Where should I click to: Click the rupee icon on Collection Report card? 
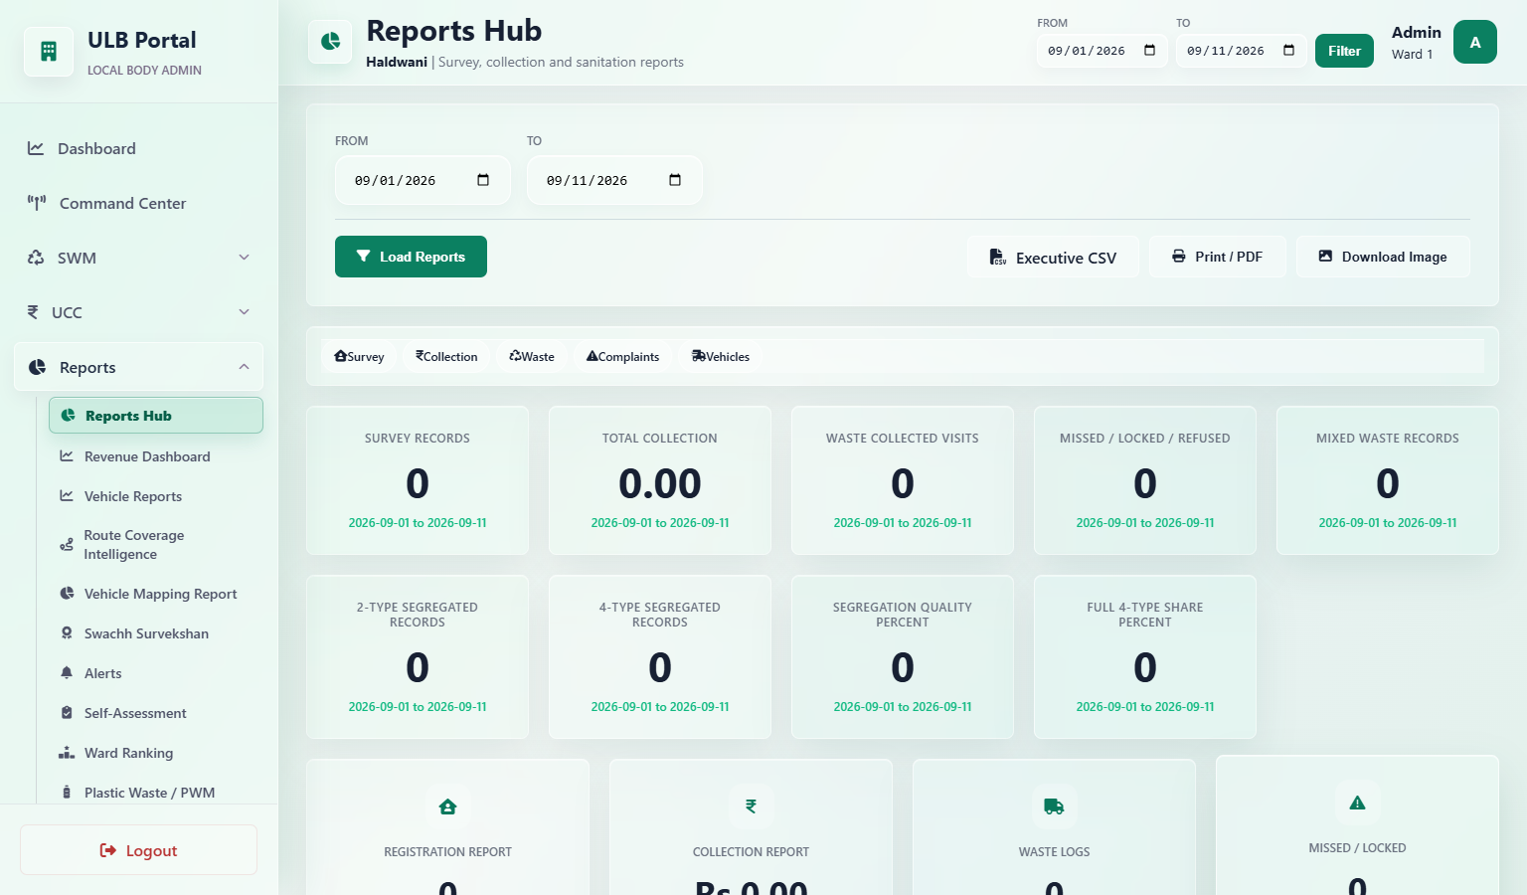pyautogui.click(x=751, y=806)
